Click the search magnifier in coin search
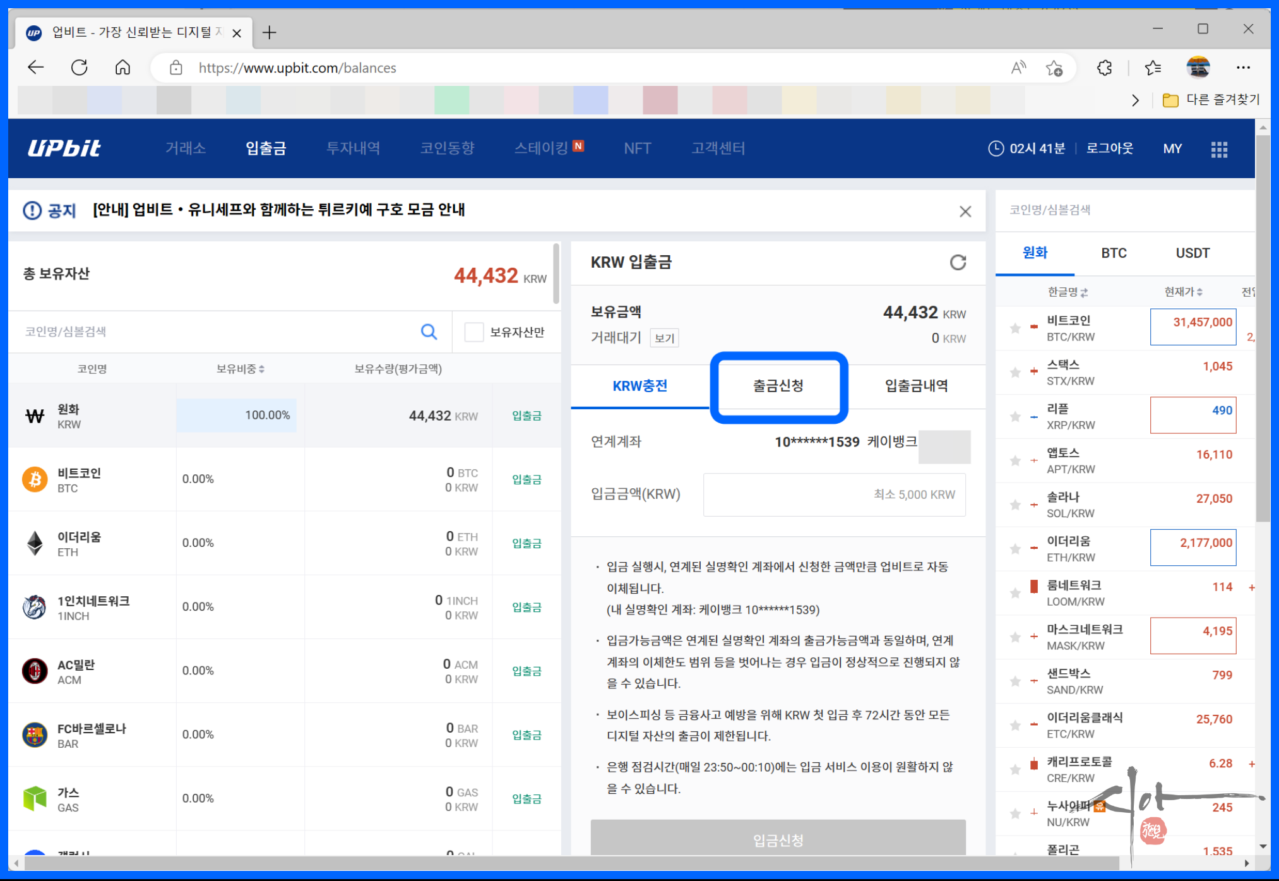This screenshot has height=881, width=1279. (429, 332)
